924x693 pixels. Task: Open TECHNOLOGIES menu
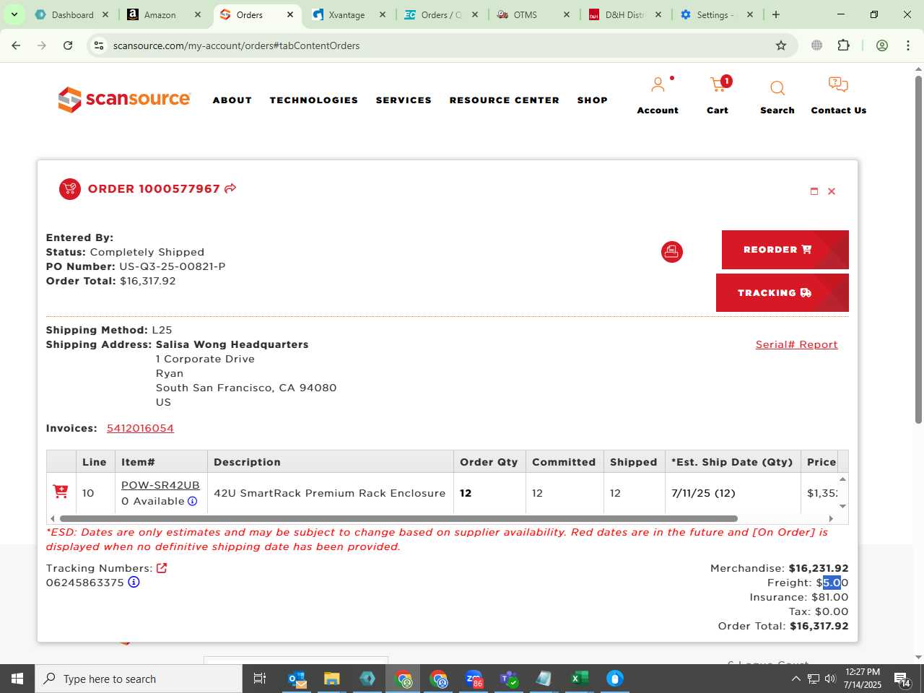pos(314,100)
